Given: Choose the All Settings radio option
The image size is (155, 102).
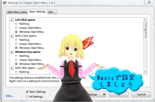Looking at the screenshot, I should tap(27, 97).
